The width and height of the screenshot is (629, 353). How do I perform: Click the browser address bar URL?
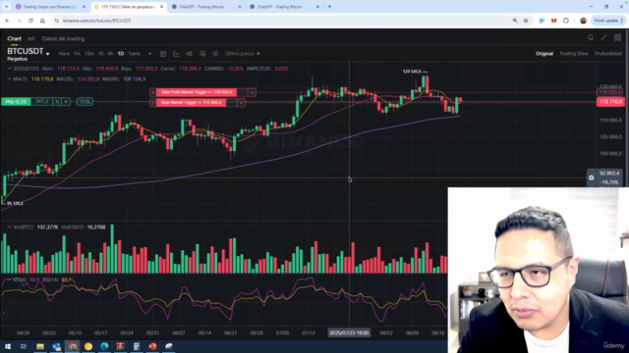(97, 21)
